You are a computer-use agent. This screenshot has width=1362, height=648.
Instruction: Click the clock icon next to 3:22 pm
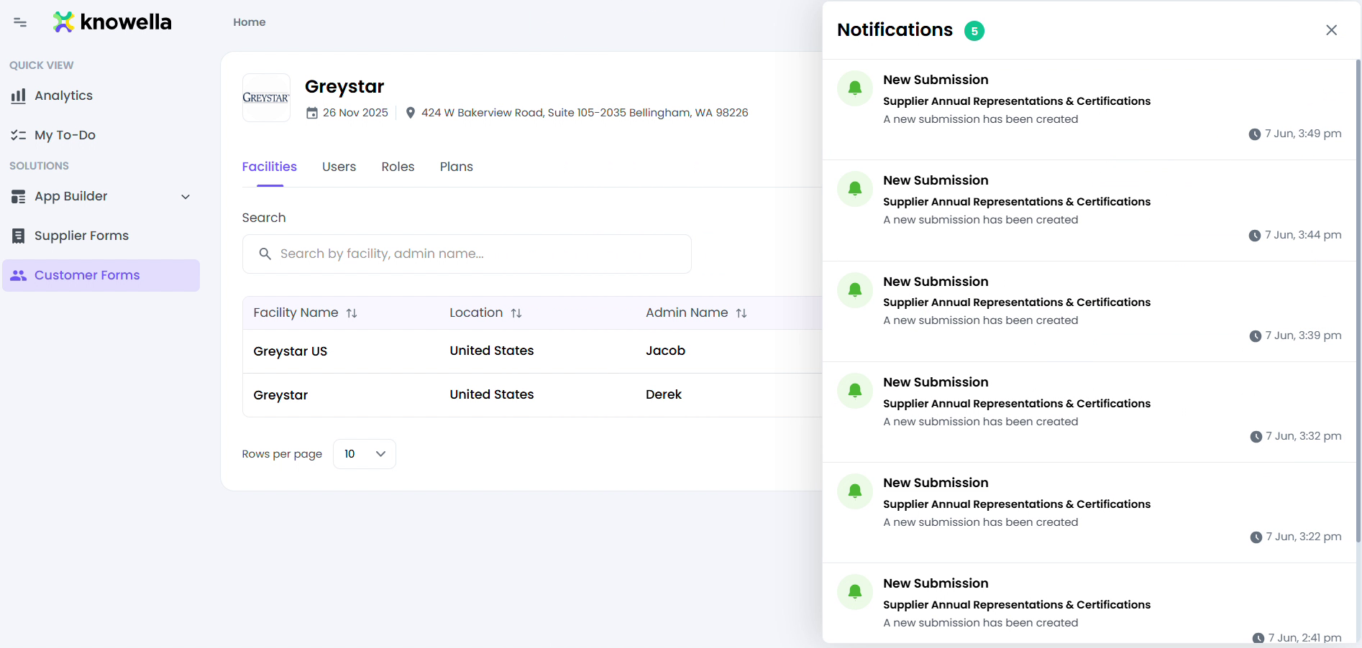coord(1256,537)
